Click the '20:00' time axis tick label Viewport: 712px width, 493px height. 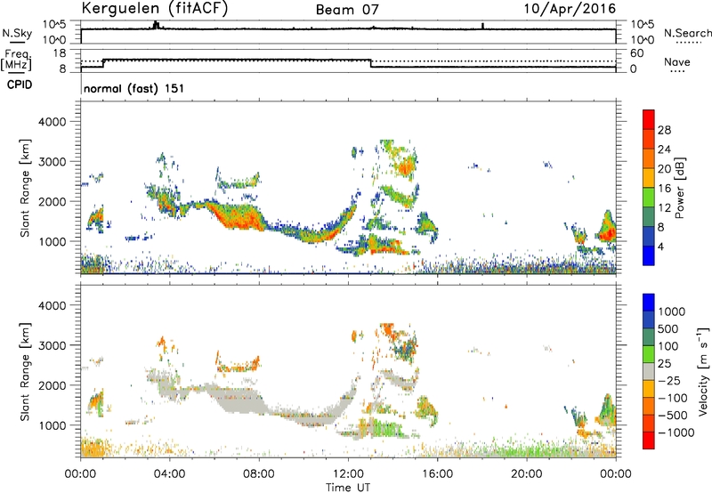(x=527, y=474)
